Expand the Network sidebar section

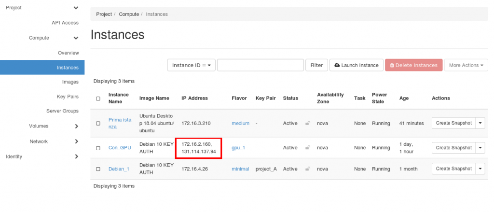[x=76, y=141]
